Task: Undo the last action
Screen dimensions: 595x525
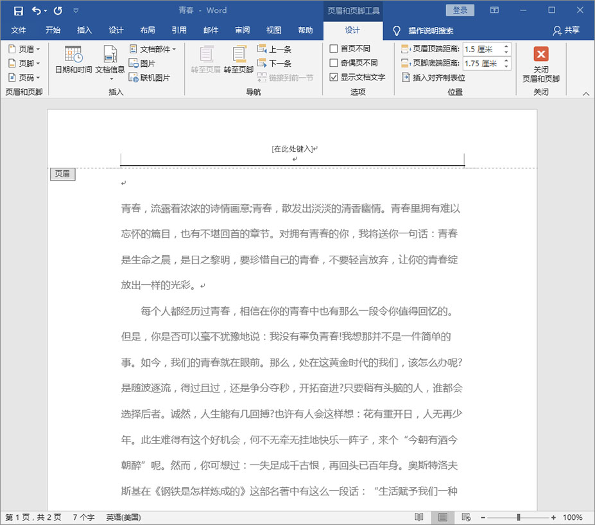Action: coord(36,11)
